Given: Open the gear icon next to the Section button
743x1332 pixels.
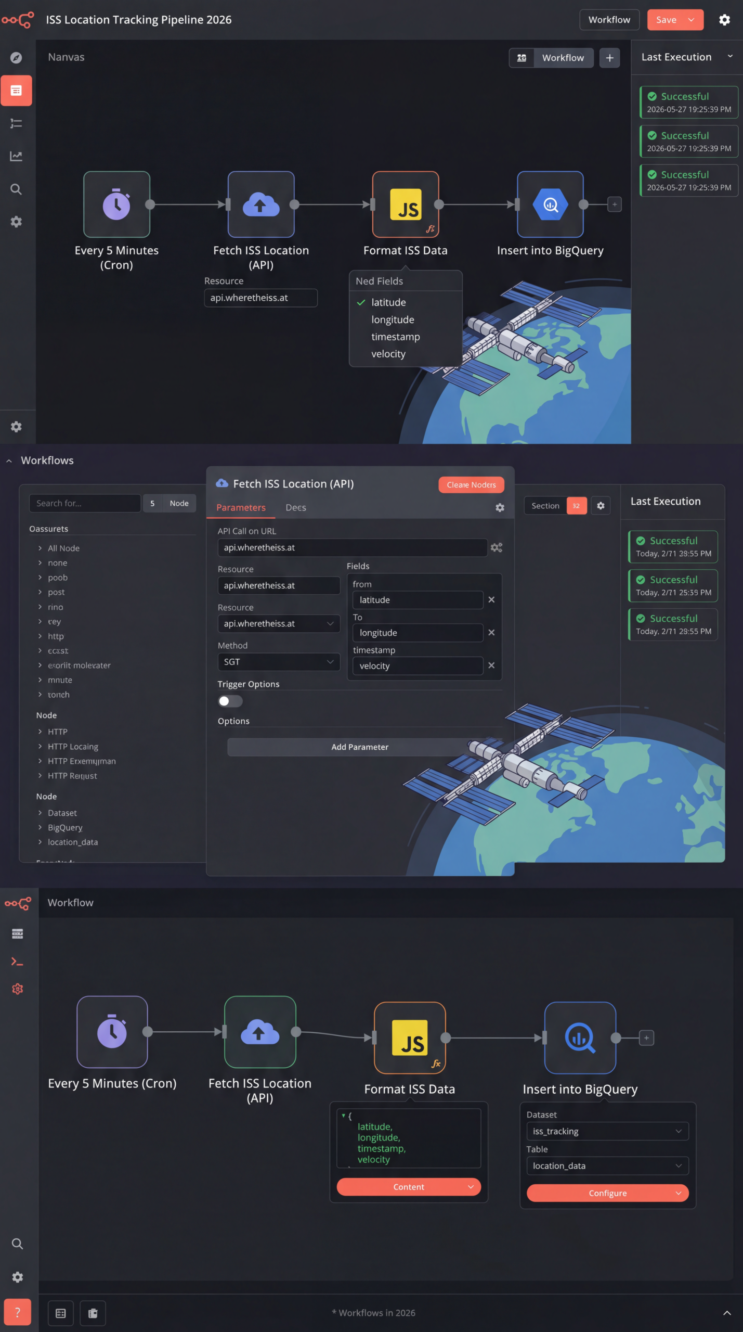Looking at the screenshot, I should pos(601,506).
